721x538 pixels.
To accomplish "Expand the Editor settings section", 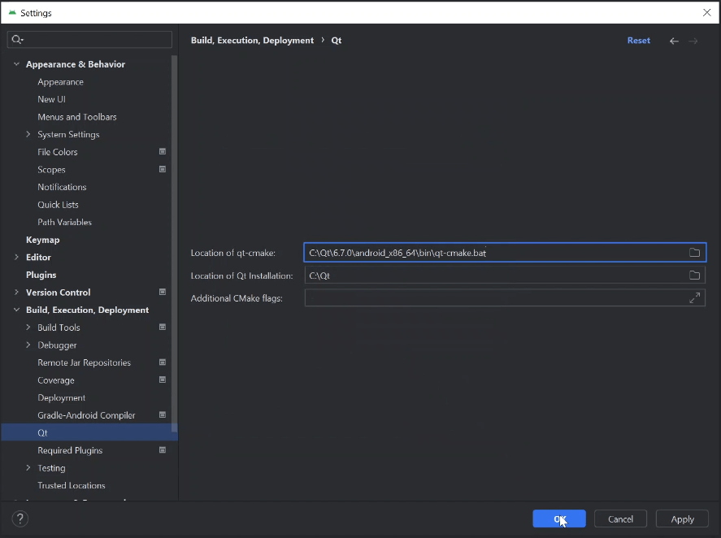I will pyautogui.click(x=16, y=258).
